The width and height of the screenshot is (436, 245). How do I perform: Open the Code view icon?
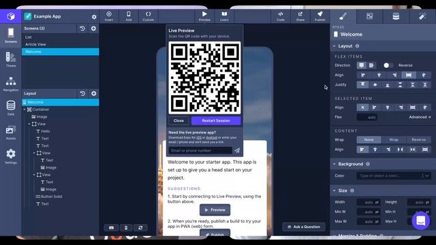(x=281, y=16)
